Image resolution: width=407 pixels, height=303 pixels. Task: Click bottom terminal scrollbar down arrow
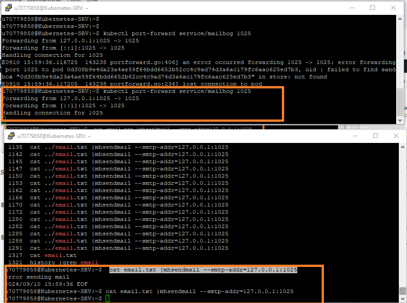point(402,299)
